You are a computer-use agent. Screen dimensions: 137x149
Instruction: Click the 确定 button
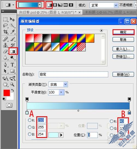pos(123,32)
